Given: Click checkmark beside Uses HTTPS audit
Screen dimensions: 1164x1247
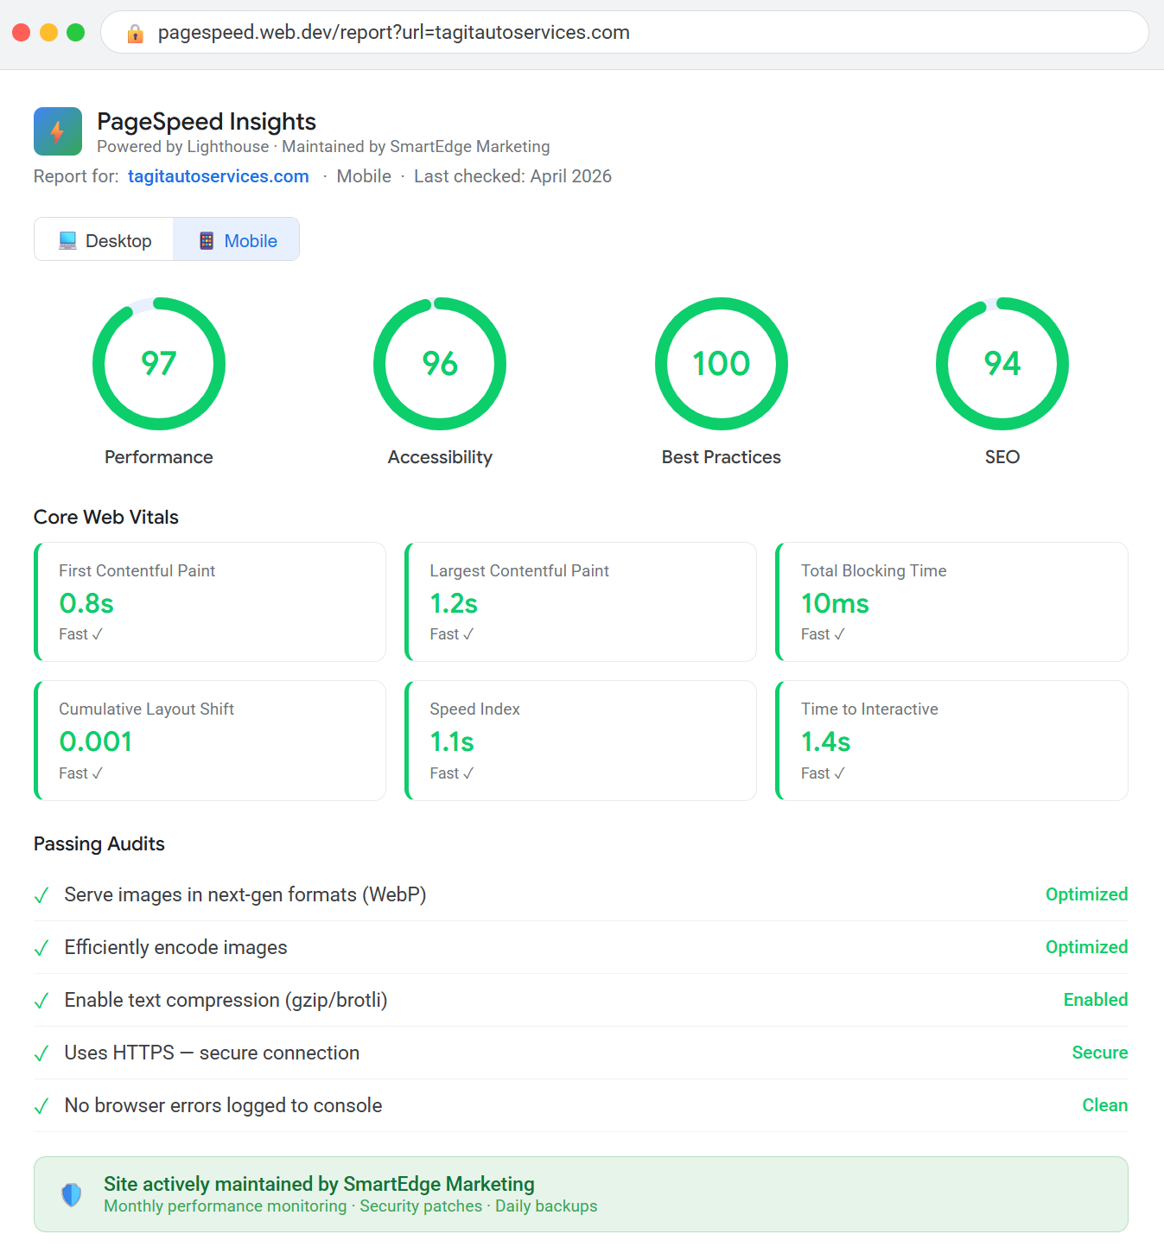Looking at the screenshot, I should [x=41, y=1053].
